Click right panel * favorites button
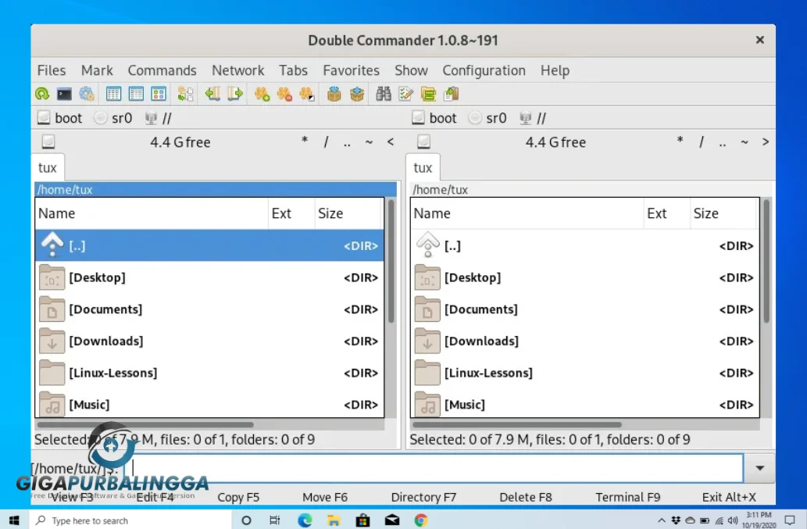The height and width of the screenshot is (529, 807). point(680,141)
